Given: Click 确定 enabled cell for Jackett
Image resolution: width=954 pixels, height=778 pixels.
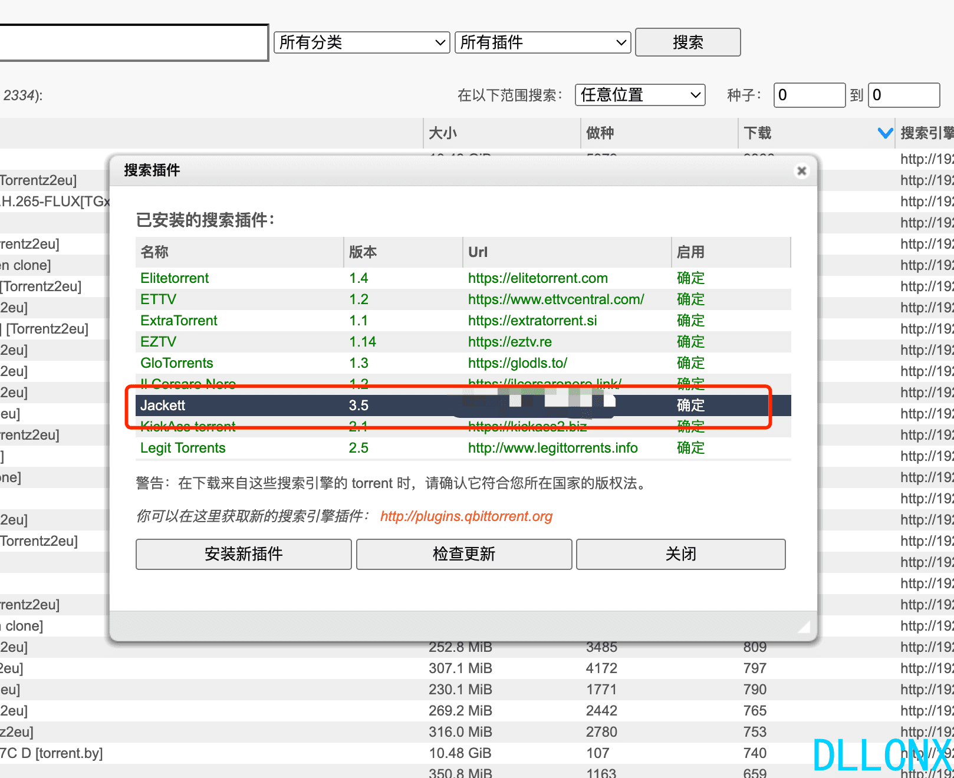Looking at the screenshot, I should [690, 406].
